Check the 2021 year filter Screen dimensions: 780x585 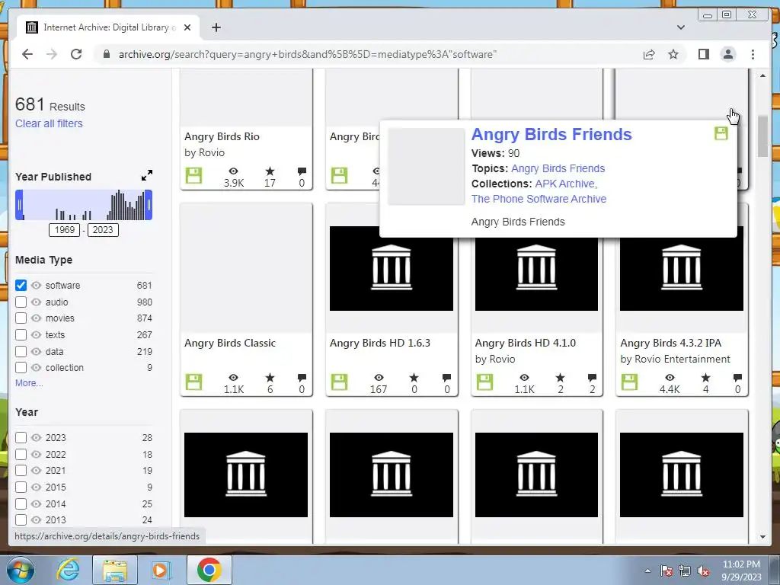tap(21, 470)
